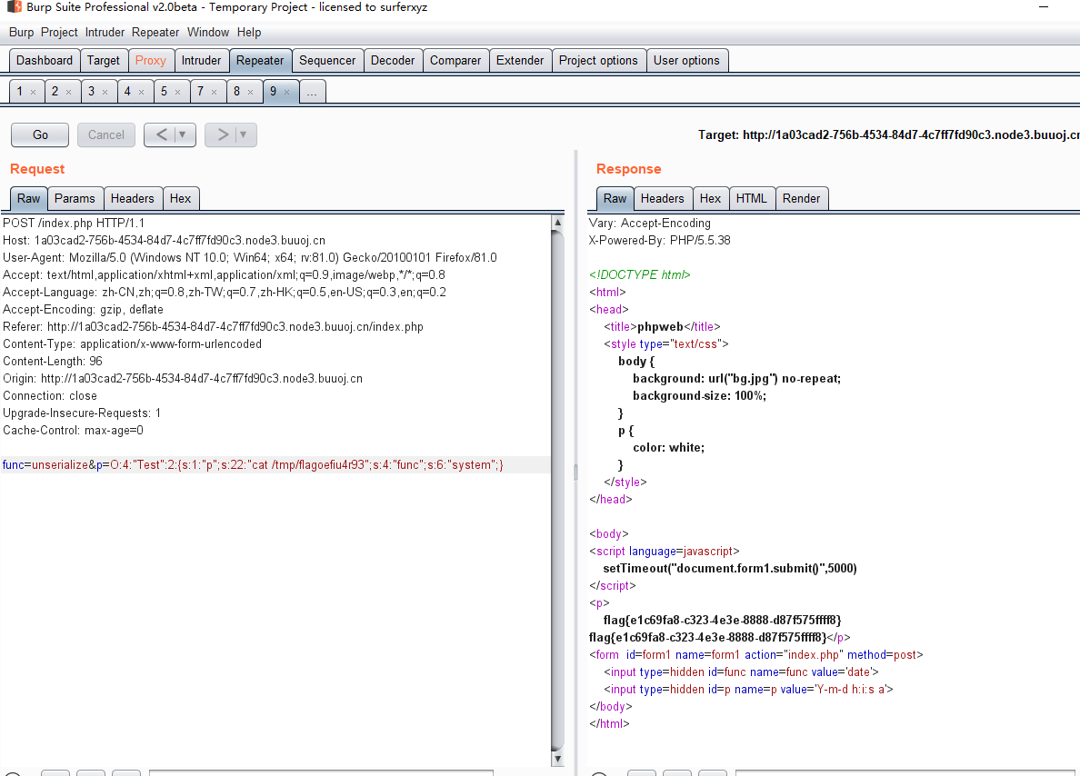Open the Intruder menu in the menu bar
The width and height of the screenshot is (1080, 776).
(x=105, y=32)
